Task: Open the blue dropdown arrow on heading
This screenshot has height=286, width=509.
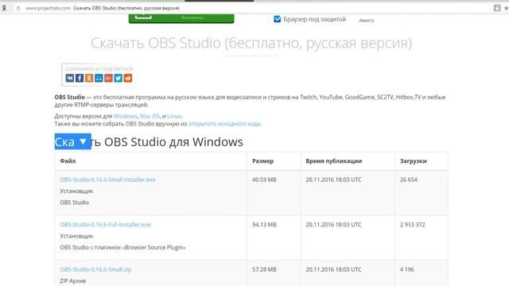Action: click(83, 141)
